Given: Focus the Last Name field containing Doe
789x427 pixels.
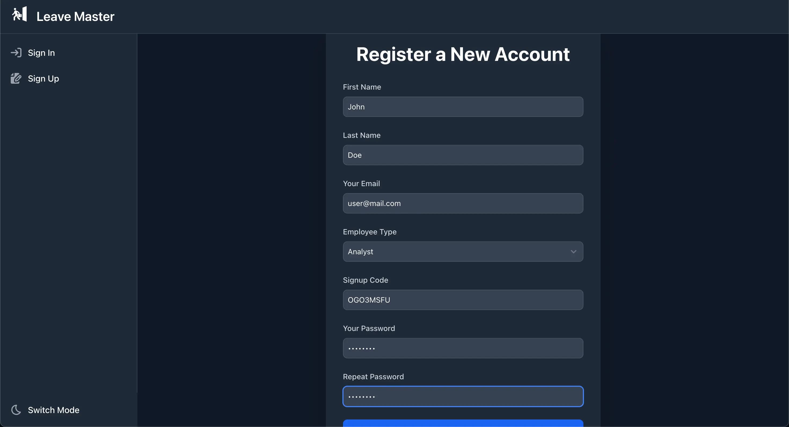Looking at the screenshot, I should pyautogui.click(x=463, y=155).
